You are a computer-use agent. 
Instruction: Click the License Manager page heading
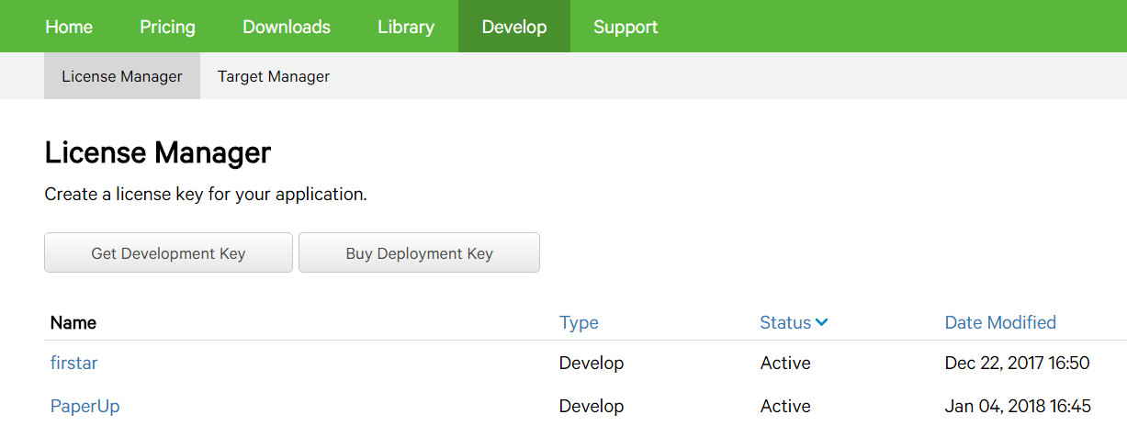tap(158, 152)
